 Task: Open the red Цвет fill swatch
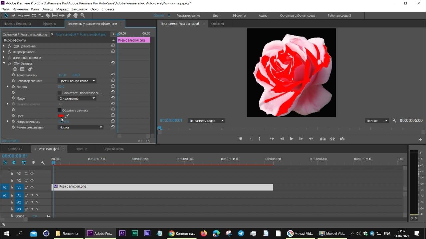pyautogui.click(x=61, y=116)
